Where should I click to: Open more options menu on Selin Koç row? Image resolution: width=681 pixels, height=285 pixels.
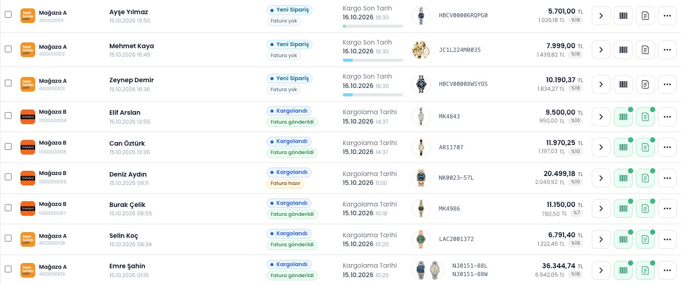pyautogui.click(x=667, y=239)
